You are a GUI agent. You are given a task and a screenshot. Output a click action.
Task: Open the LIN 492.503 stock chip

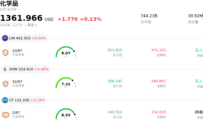coord(24,38)
